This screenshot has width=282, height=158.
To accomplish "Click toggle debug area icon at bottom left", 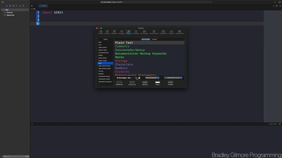I will [x=32, y=124].
